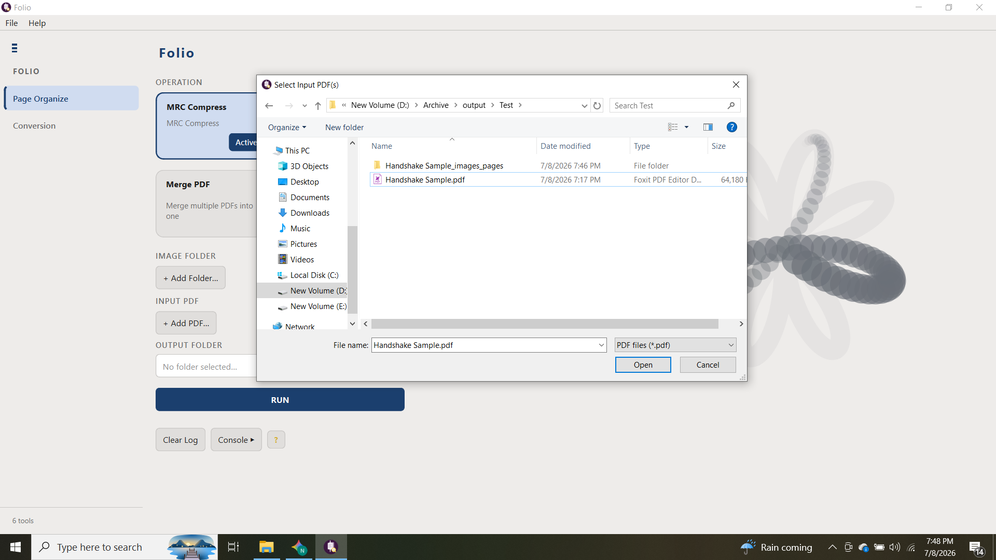Screen dimensions: 996x560
Task: Switch to Page Organize section
Action: [72, 98]
